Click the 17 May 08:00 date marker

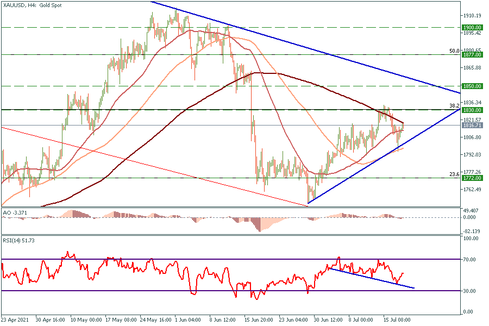point(120,320)
